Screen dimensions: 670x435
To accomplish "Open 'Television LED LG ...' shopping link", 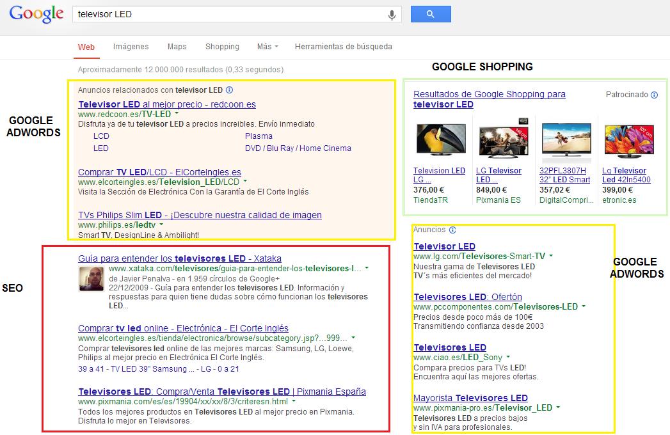I will [439, 175].
